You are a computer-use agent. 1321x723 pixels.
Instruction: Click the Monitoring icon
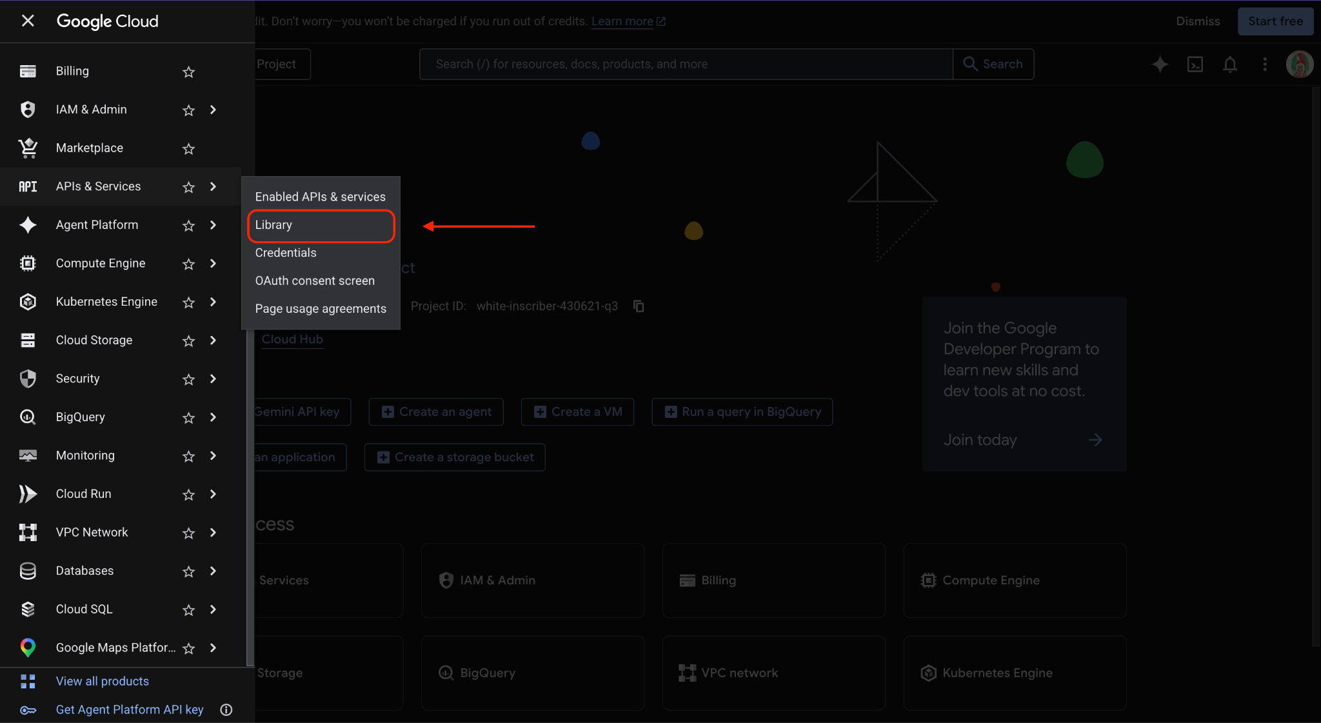[28, 455]
